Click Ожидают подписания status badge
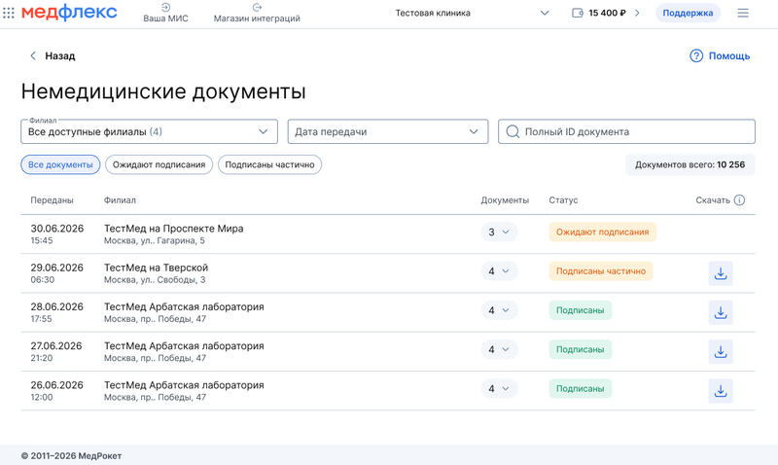 tap(602, 232)
